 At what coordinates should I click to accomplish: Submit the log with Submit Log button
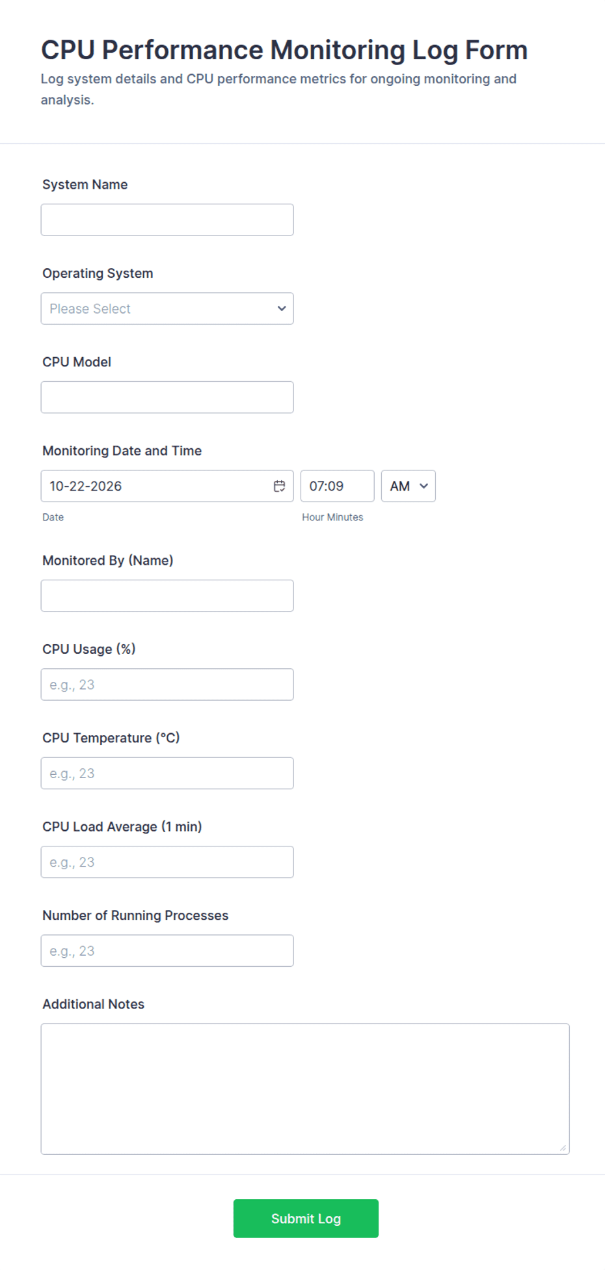click(x=306, y=1219)
